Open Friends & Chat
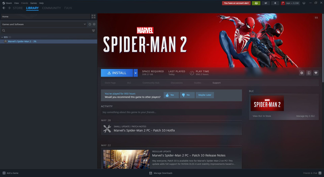The image size is (324, 177). (x=312, y=173)
